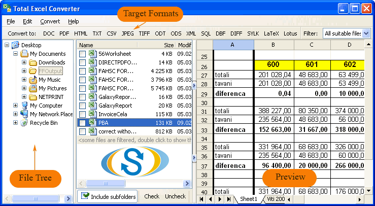This screenshot has height=206, width=375.
Task: Choose PDF as the target format
Action: click(x=64, y=33)
